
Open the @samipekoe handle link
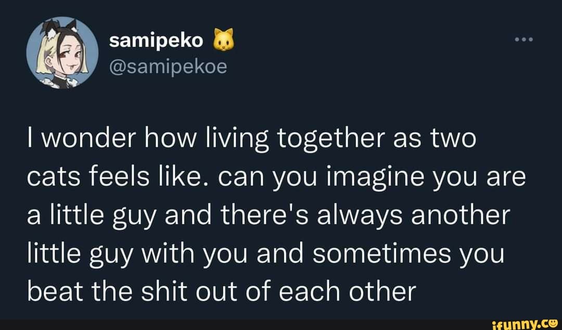point(168,66)
